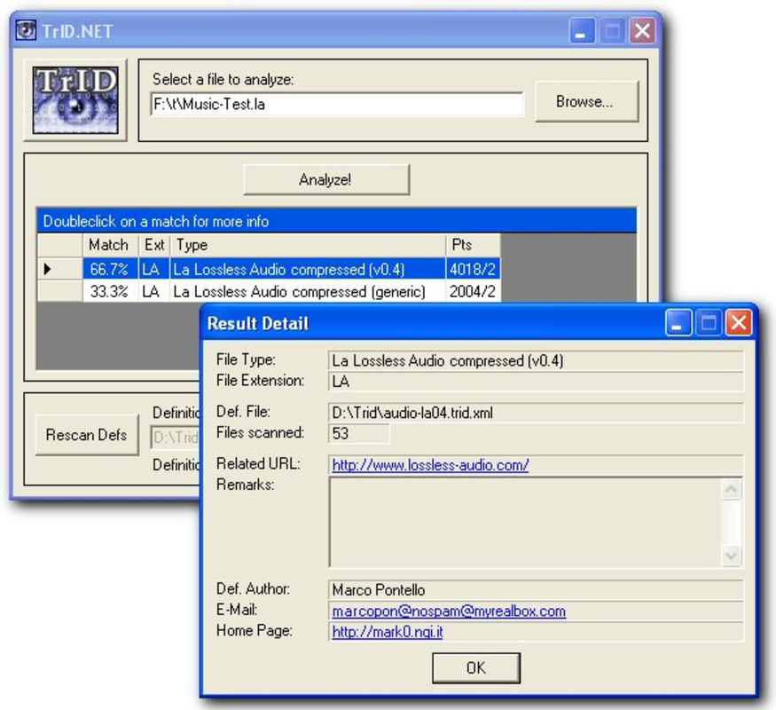776x710 pixels.
Task: Click the Remarks scrollbar down arrow
Action: click(x=731, y=555)
